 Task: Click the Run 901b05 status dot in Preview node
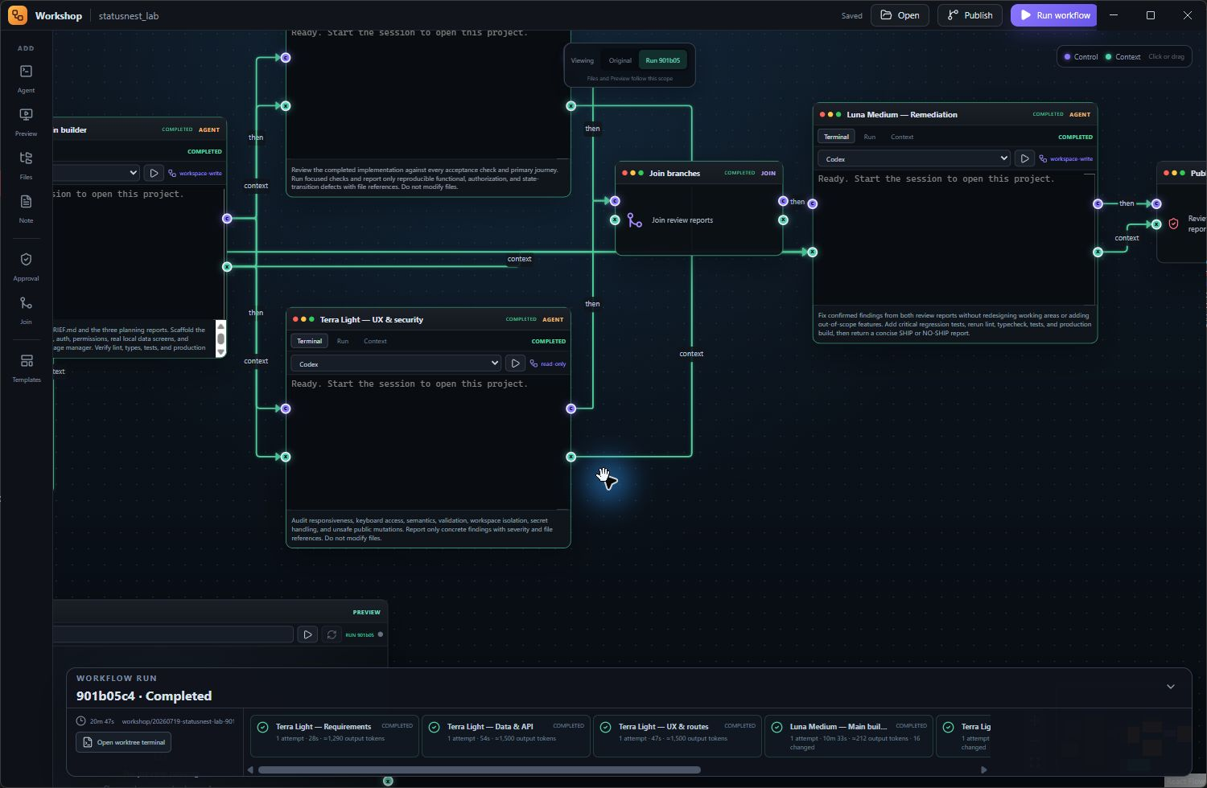click(381, 634)
